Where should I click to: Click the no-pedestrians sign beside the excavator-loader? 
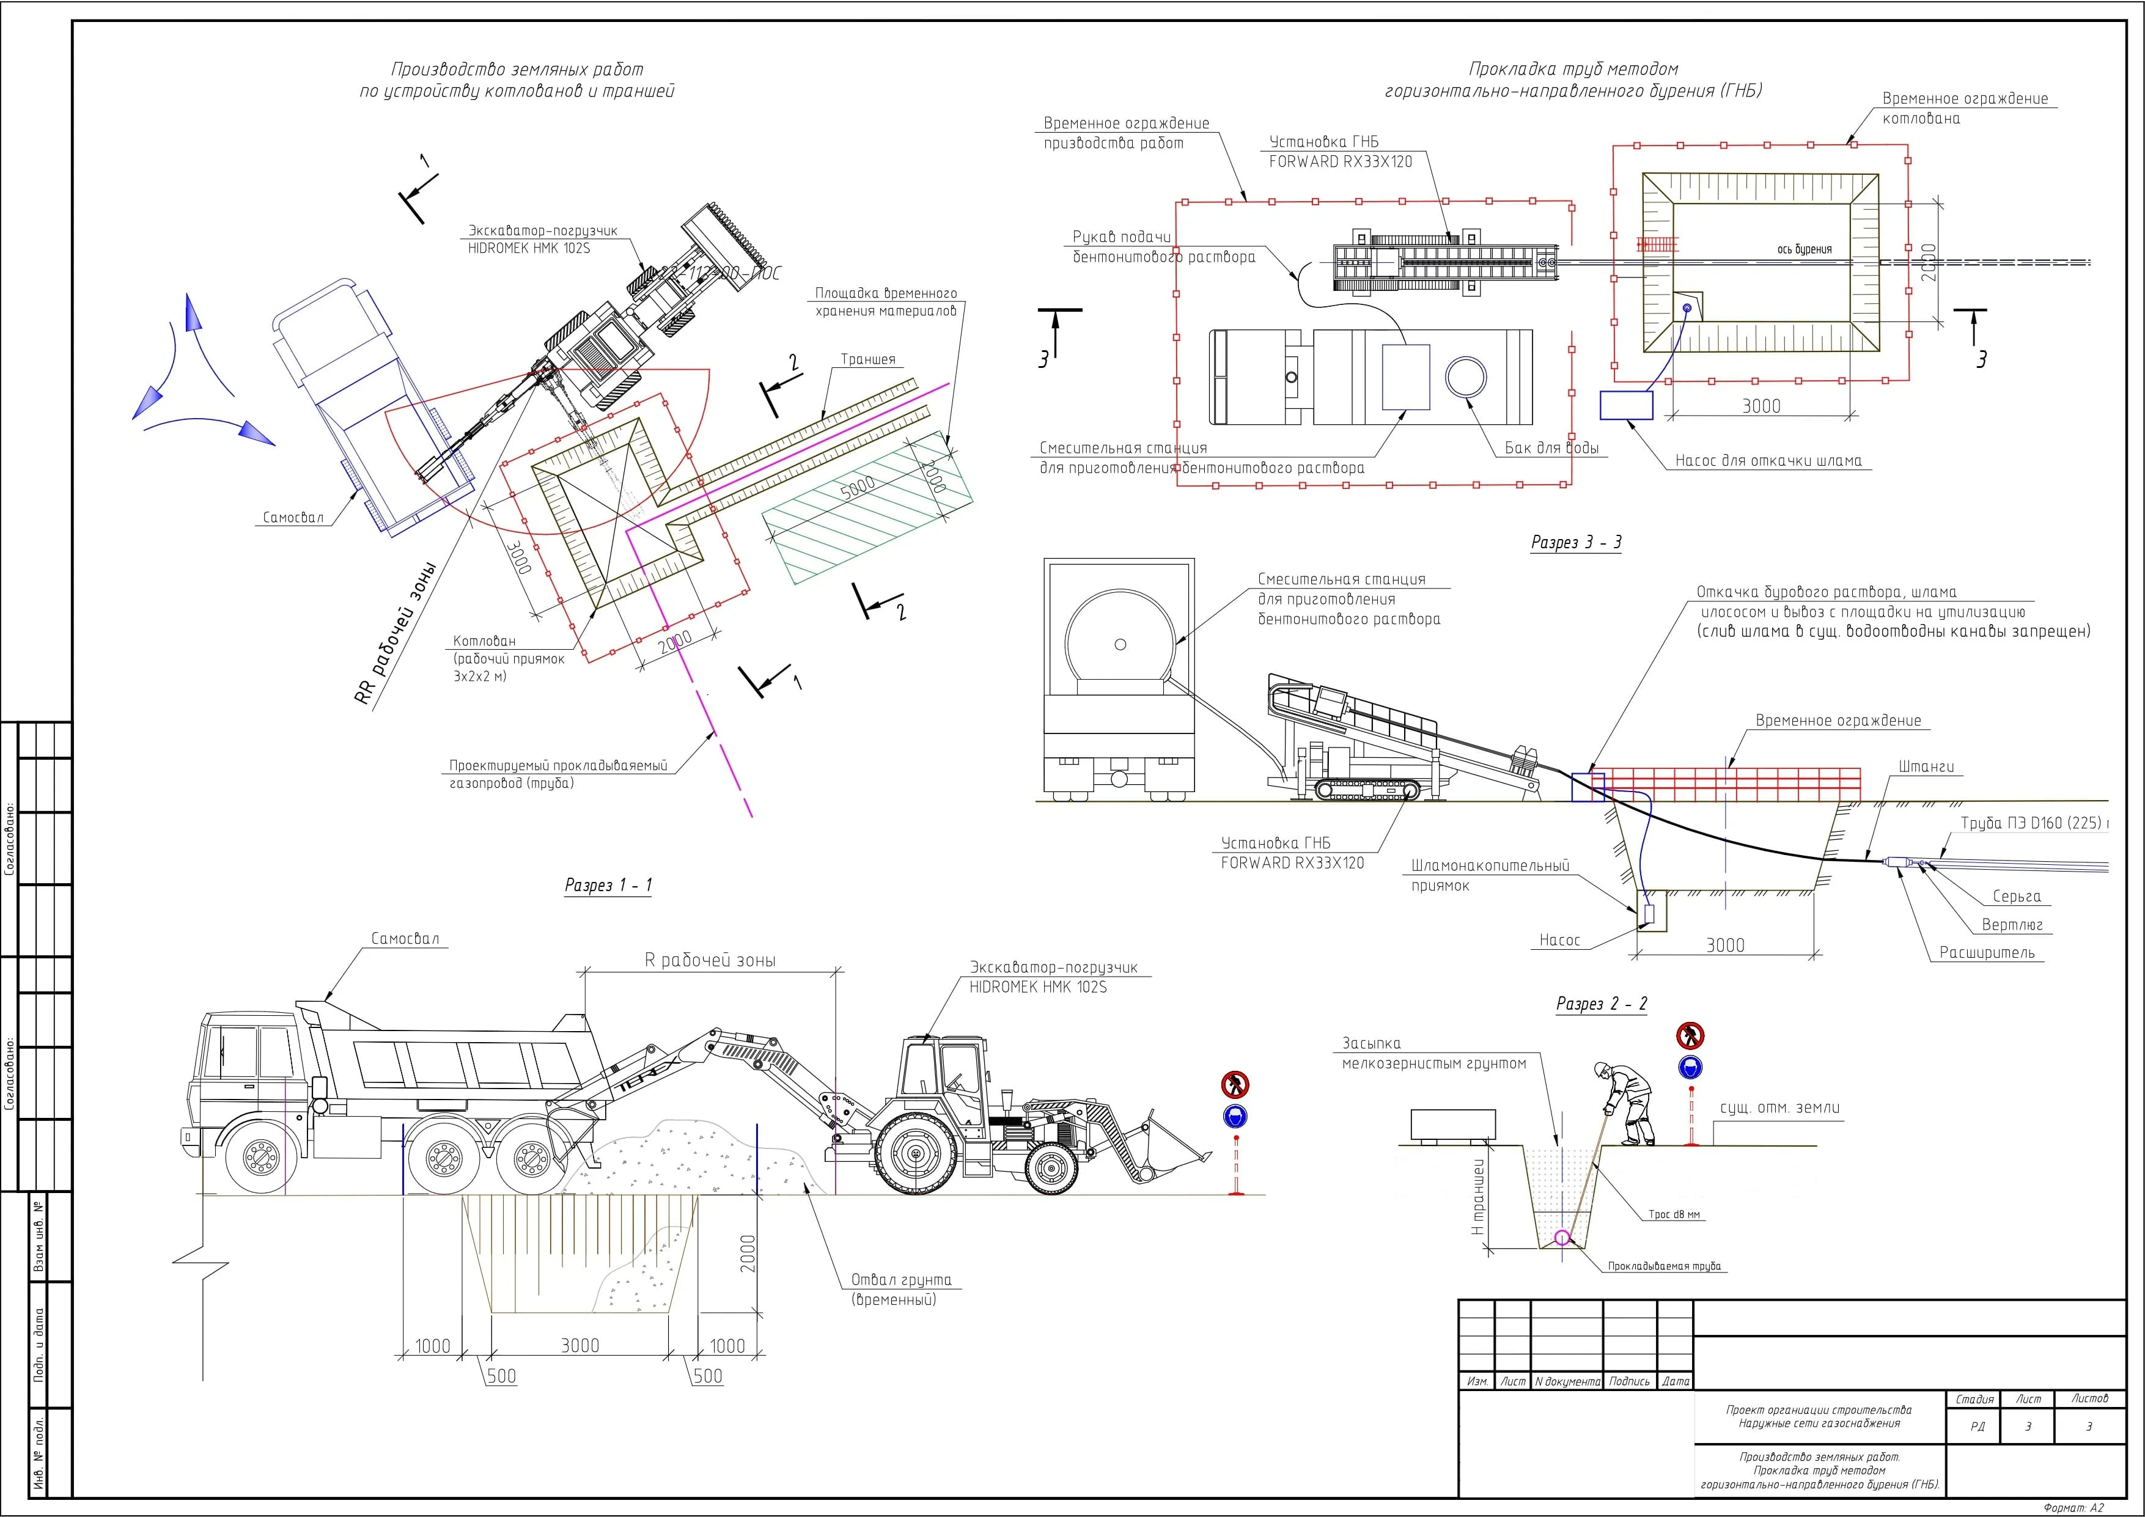pos(1235,1084)
